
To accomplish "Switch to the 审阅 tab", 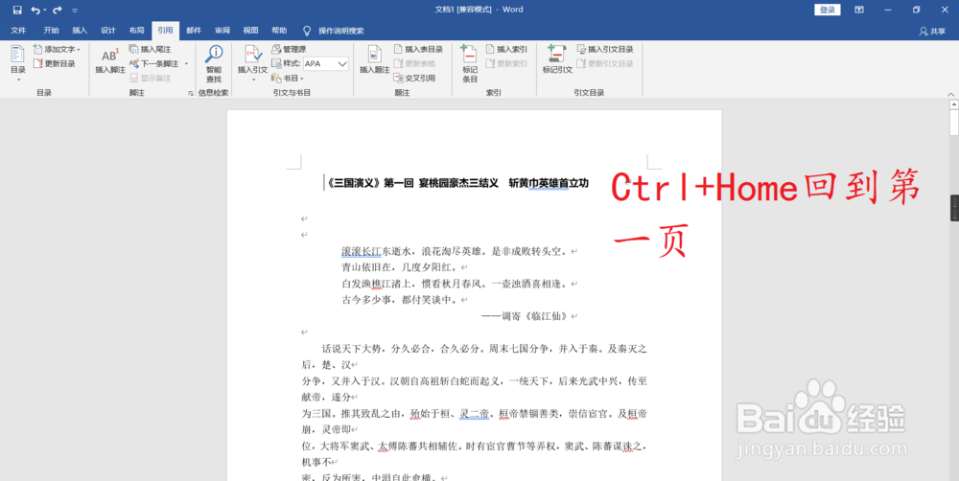I will click(x=222, y=30).
